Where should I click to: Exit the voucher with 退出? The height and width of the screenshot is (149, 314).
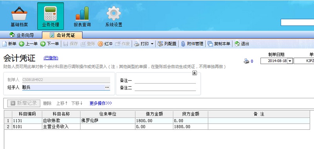tap(242, 44)
